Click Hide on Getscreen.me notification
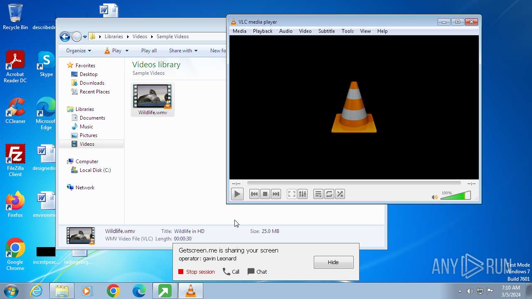Screen dimensions: 532x299 point(333,262)
